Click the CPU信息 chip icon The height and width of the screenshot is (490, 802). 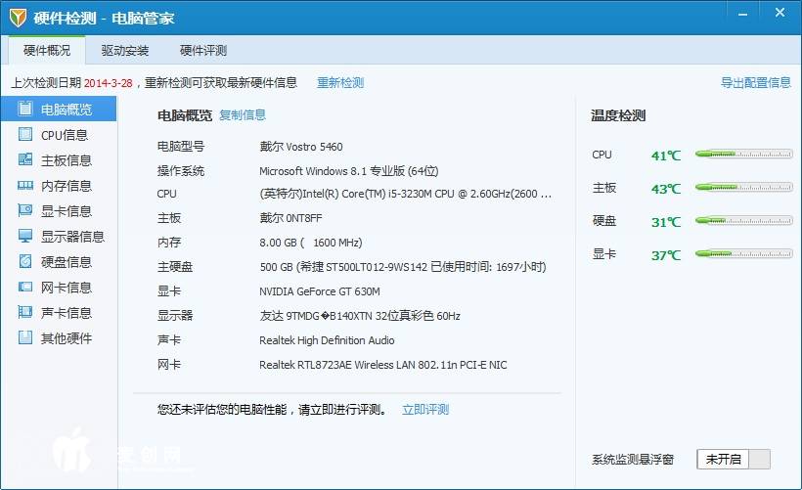tap(24, 135)
